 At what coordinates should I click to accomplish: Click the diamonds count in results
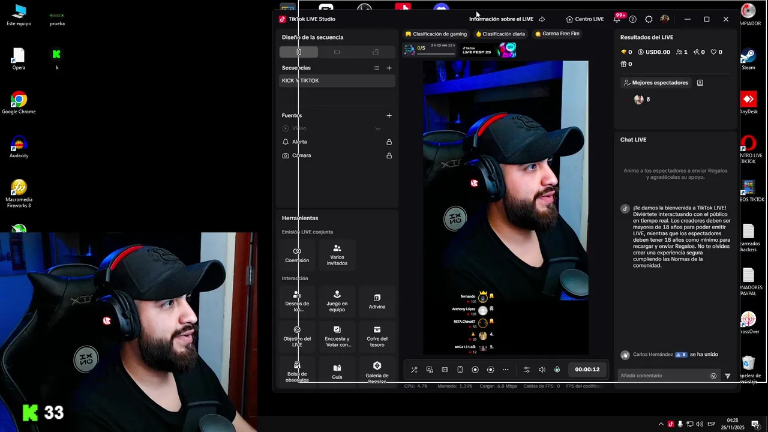click(x=626, y=52)
